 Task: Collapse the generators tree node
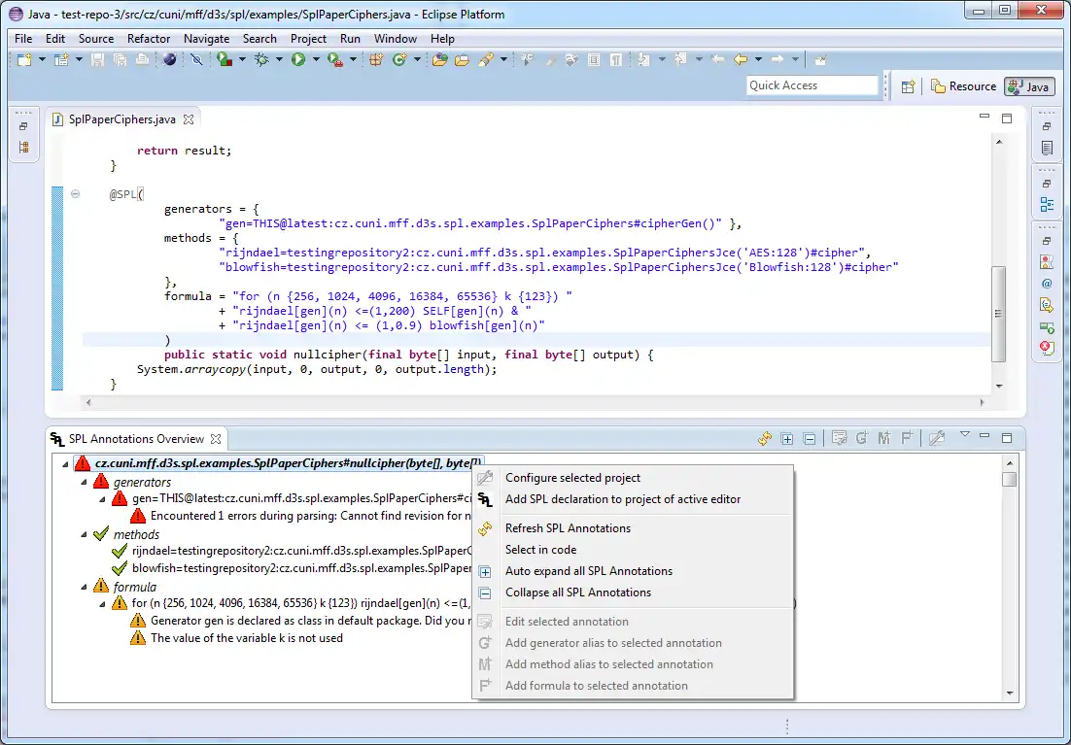click(x=86, y=483)
